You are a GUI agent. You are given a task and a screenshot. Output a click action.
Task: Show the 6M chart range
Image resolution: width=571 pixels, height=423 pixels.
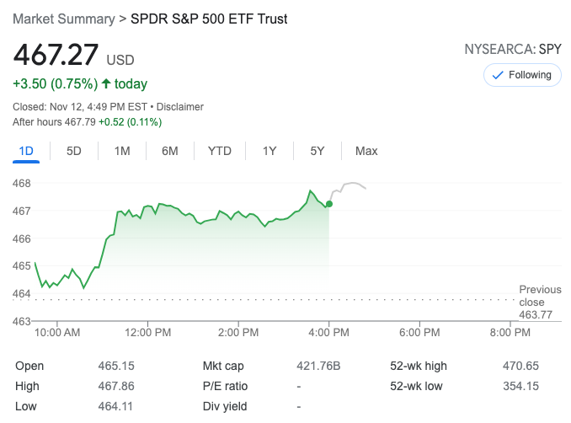coord(170,151)
